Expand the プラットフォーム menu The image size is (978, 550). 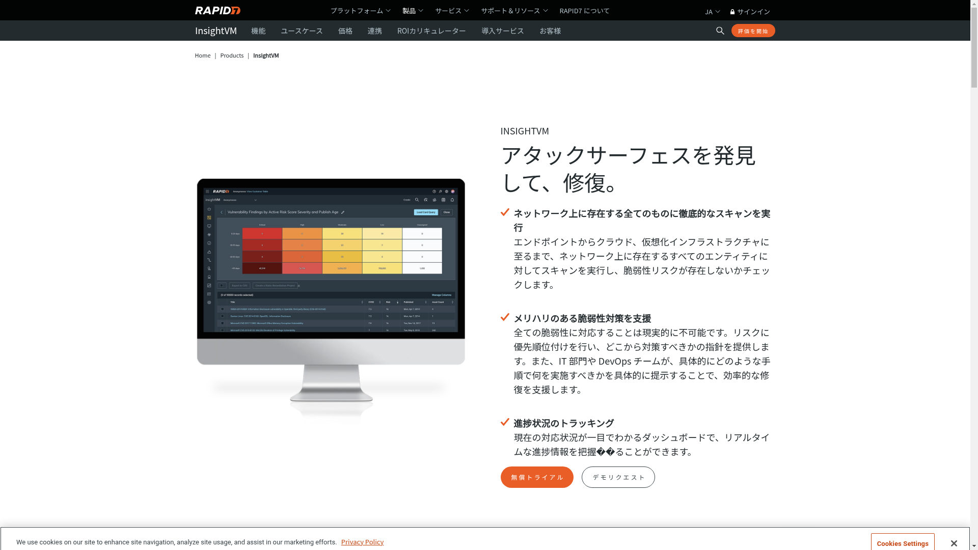tap(360, 11)
